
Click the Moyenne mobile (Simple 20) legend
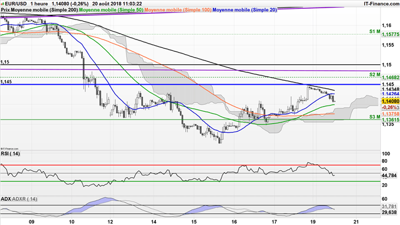pos(245,9)
